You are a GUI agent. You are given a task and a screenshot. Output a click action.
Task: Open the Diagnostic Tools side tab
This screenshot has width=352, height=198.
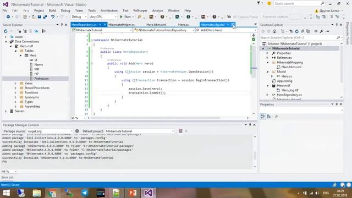pyautogui.click(x=347, y=33)
